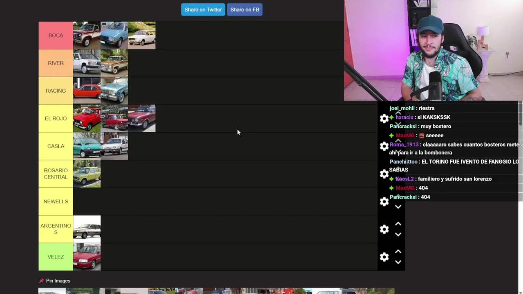Open settings gear for the VELEZ tier

click(384, 257)
